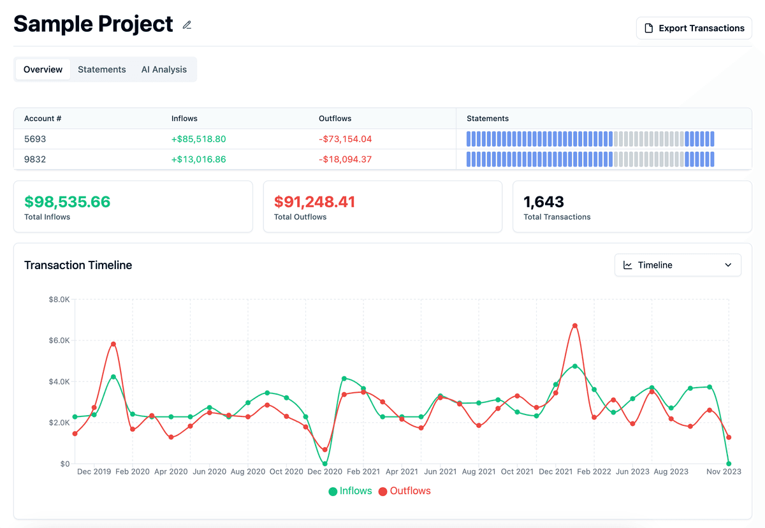Click the line-chart icon in the Timeline selector

[627, 265]
